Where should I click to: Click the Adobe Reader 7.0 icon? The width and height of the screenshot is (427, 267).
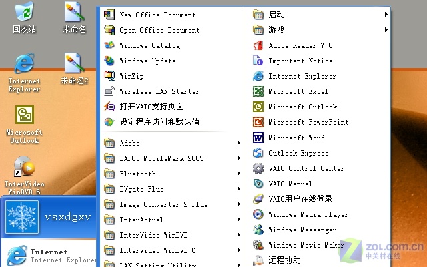(x=258, y=45)
